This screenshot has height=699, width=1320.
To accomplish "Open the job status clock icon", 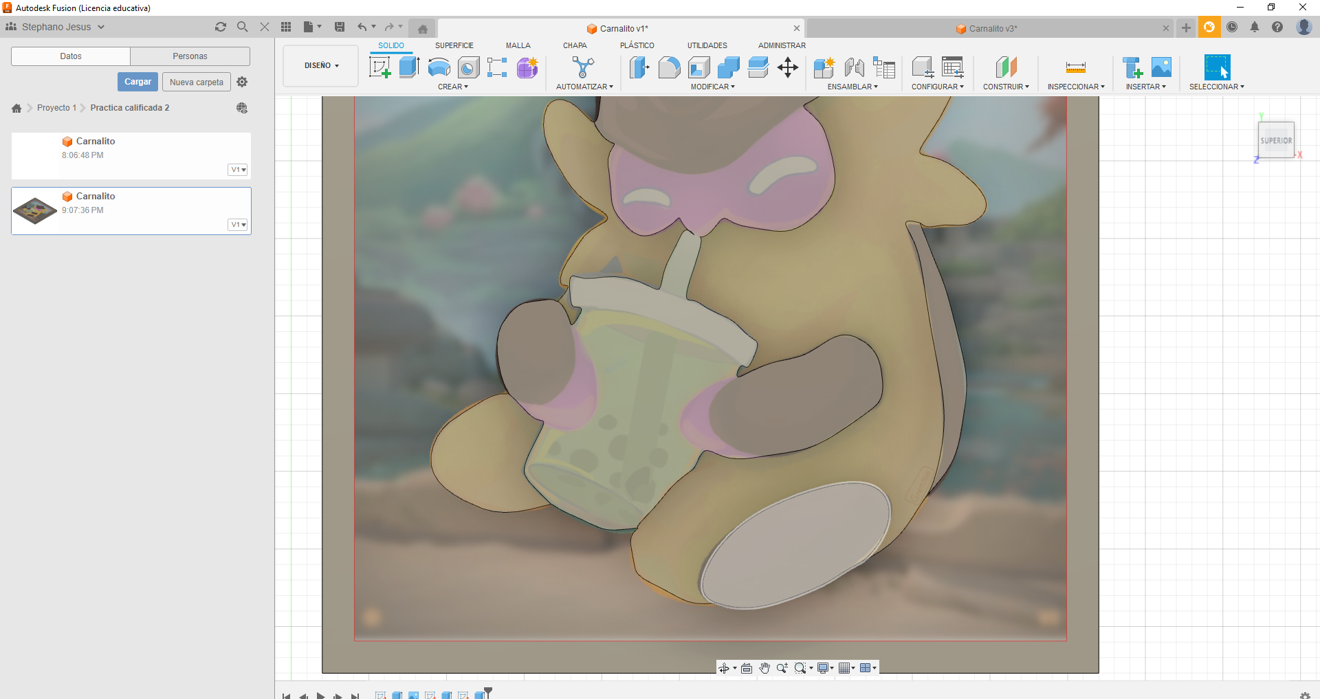I will pos(1232,27).
